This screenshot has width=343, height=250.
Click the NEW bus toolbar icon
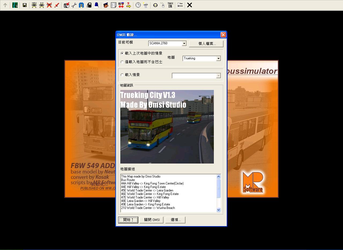34,5
